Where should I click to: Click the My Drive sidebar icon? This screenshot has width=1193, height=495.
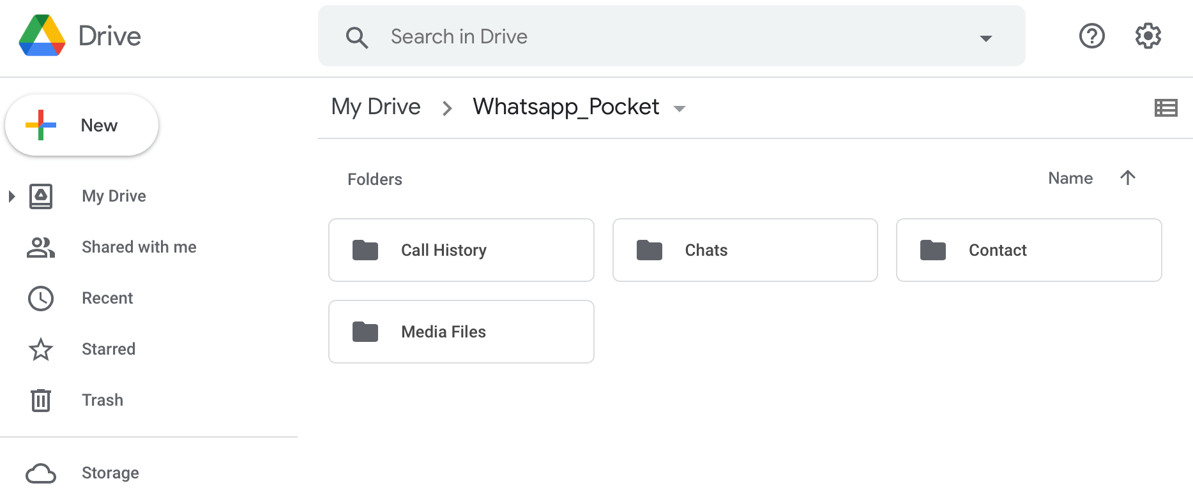coord(41,196)
